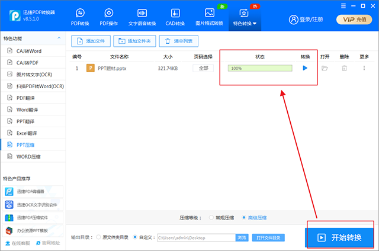This screenshot has height=251, width=379.
Task: Click the file size 321.74KB
Action: (168, 68)
